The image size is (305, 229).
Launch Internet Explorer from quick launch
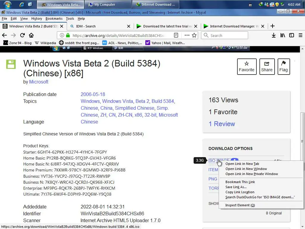tap(22, 4)
